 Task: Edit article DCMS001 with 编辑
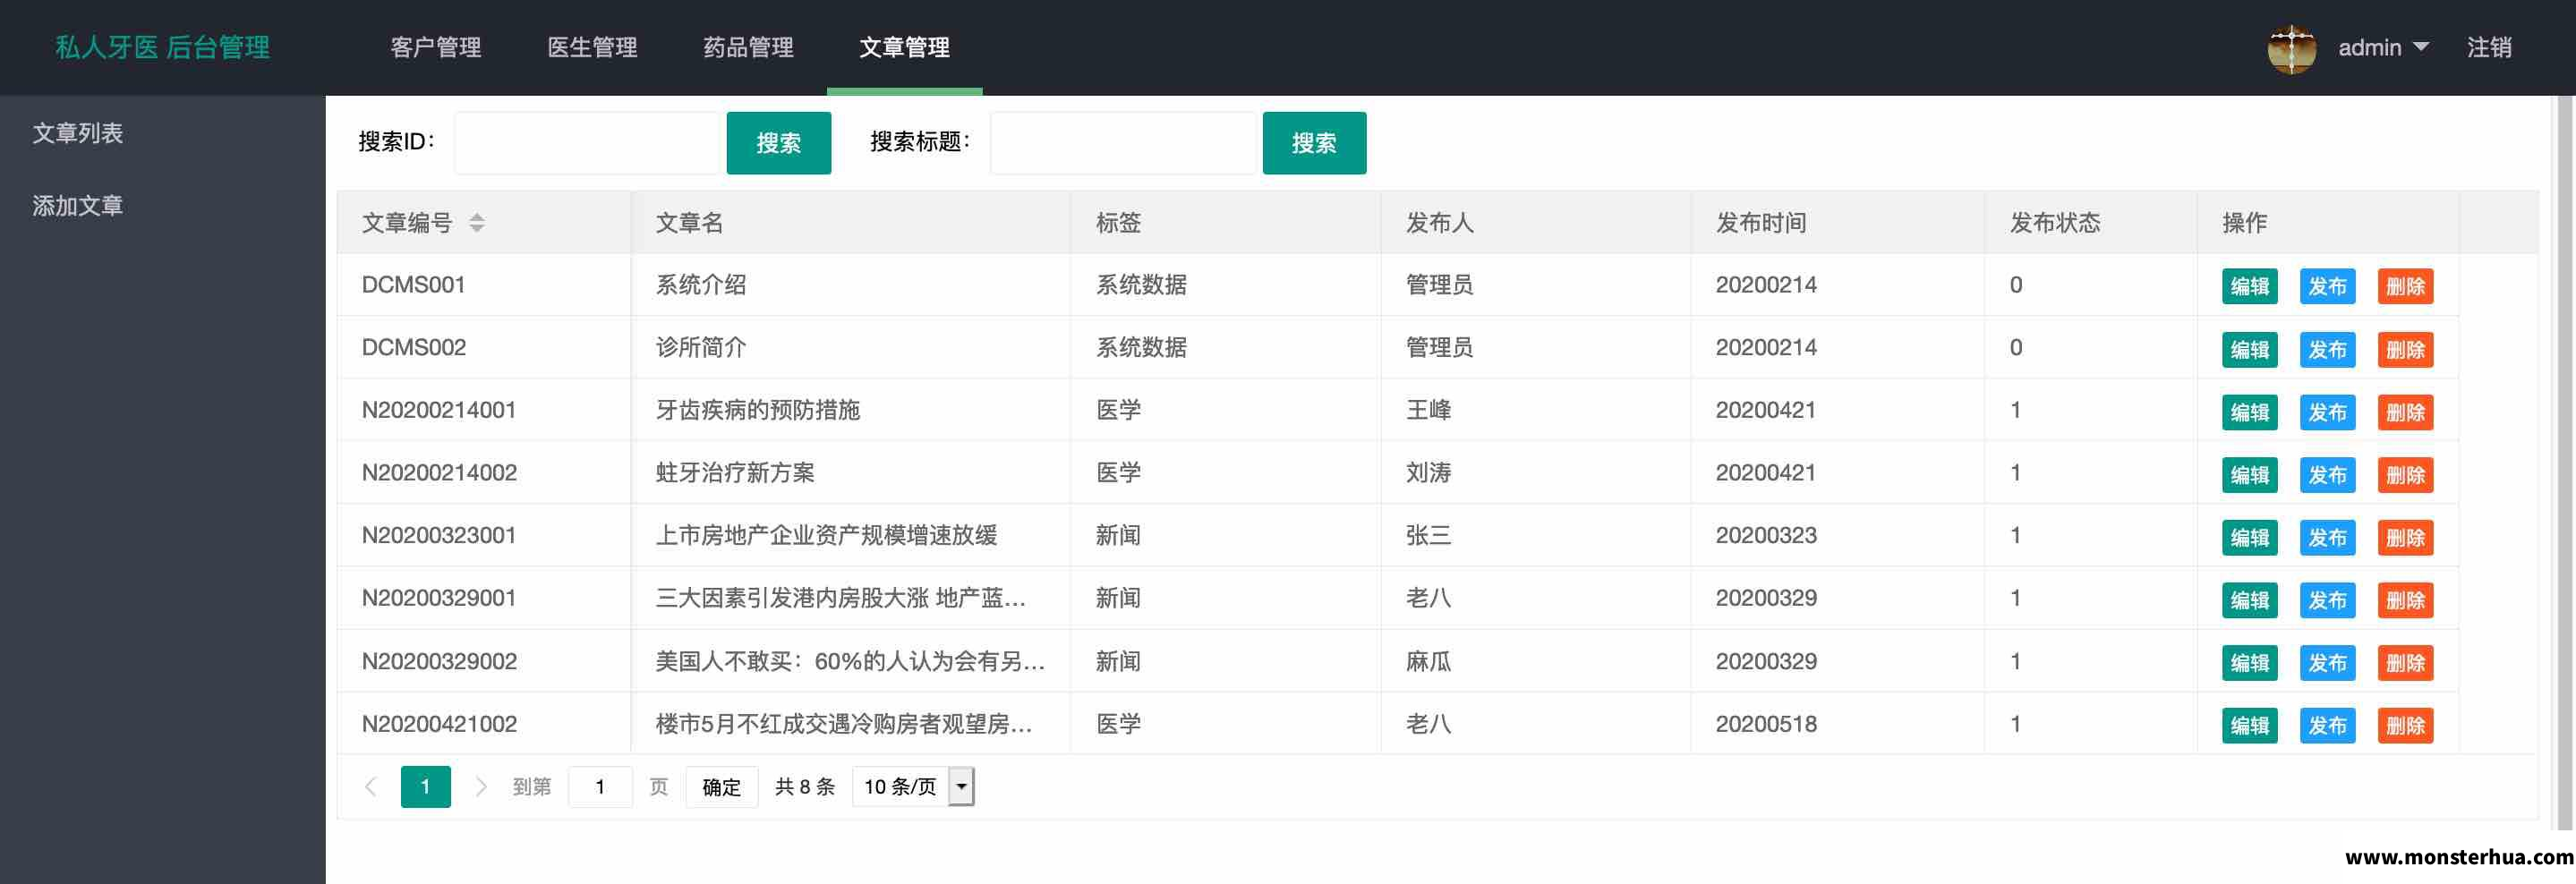pyautogui.click(x=2250, y=286)
